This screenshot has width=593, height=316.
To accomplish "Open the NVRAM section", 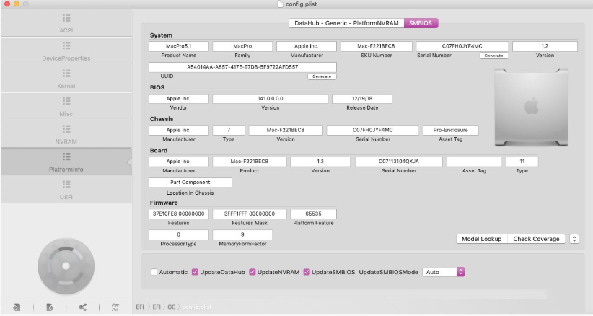I will (x=66, y=134).
